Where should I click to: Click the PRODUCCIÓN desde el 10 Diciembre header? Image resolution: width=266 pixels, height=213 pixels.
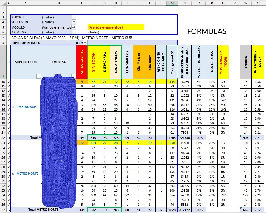pos(185,62)
